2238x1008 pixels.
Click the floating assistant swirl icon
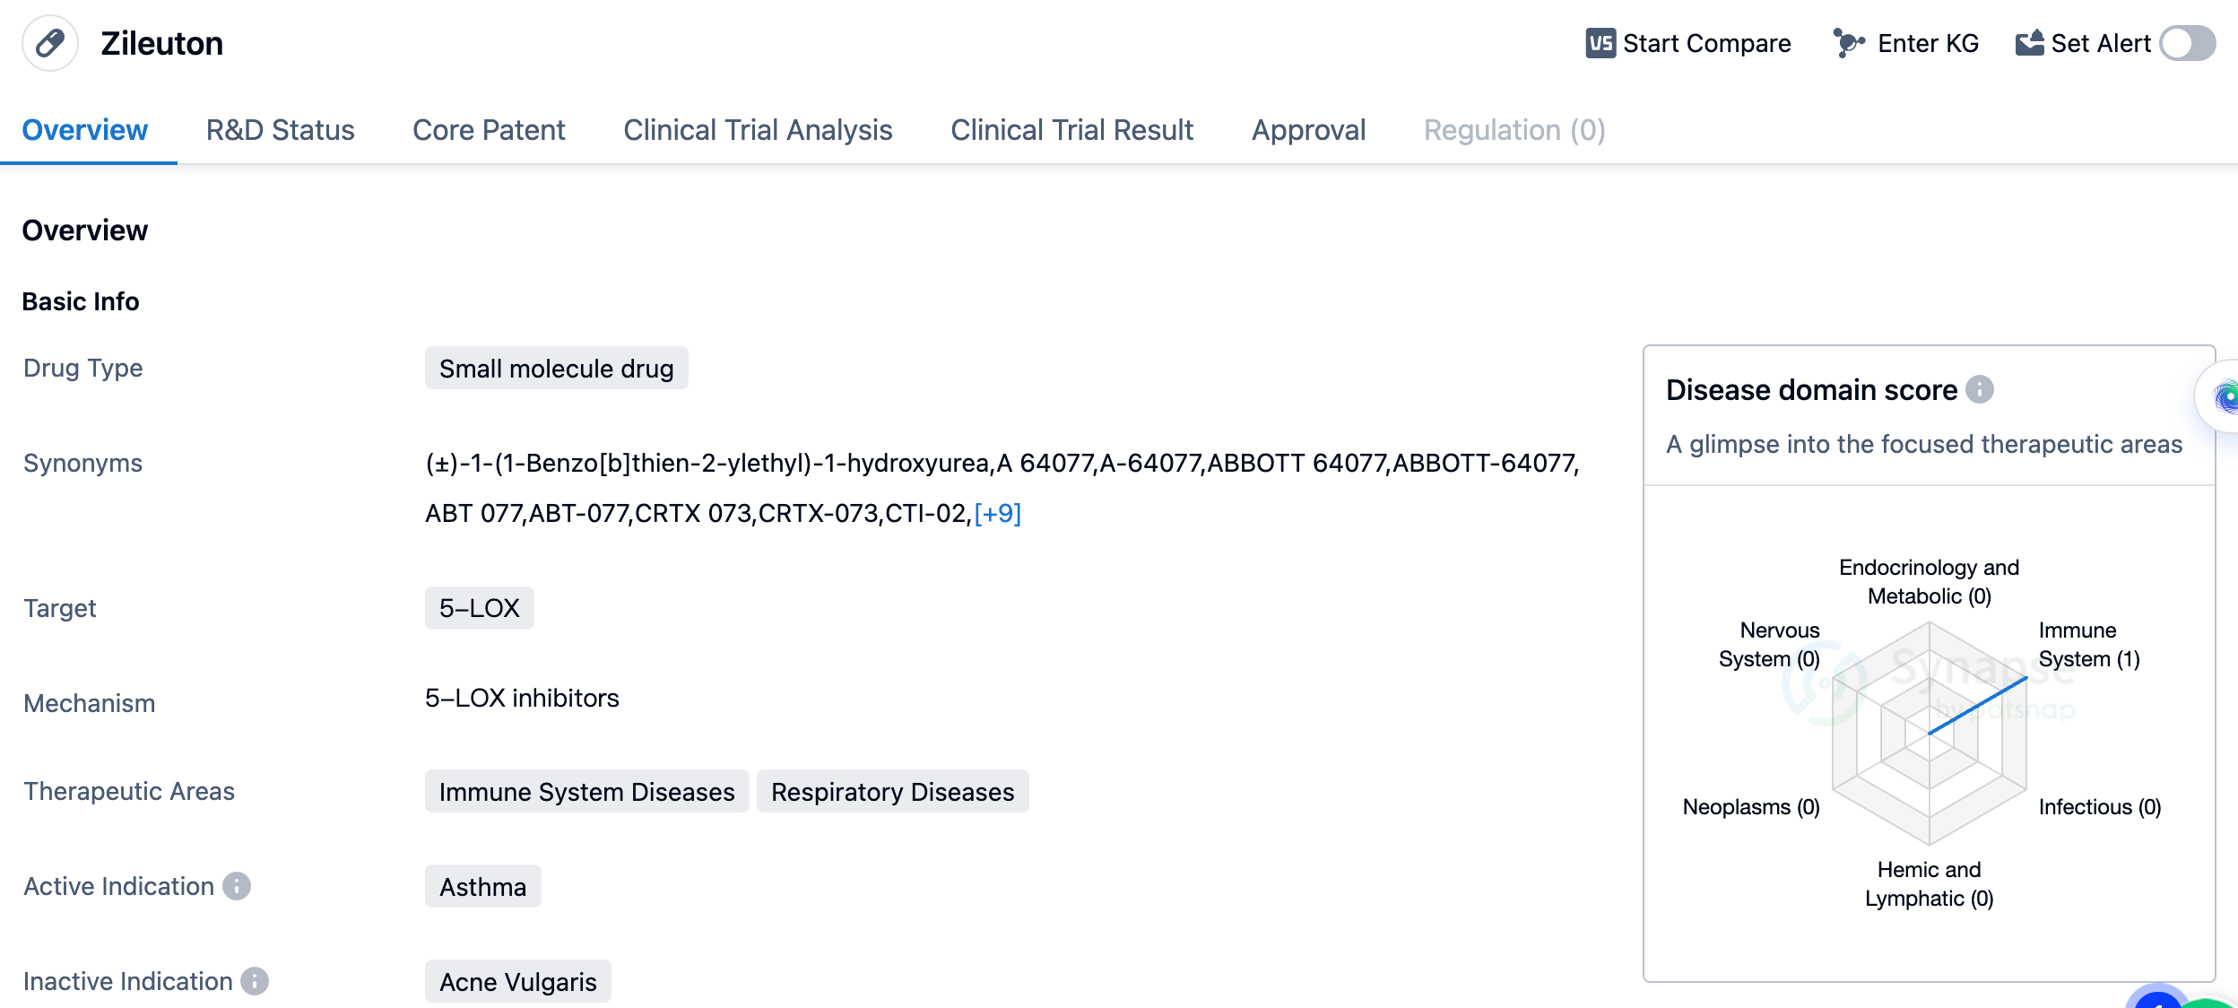2225,396
